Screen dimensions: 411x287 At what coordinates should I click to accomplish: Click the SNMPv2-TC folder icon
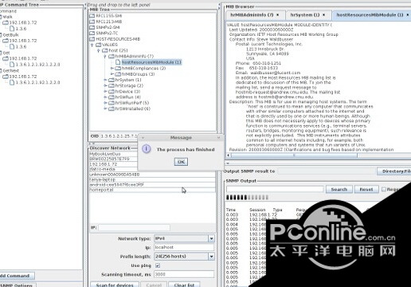click(x=92, y=33)
